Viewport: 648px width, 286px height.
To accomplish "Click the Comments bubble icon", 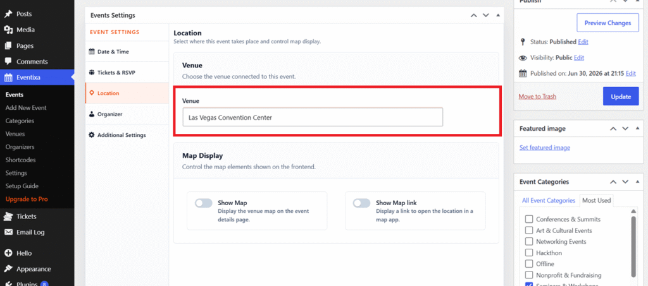I will [x=8, y=61].
